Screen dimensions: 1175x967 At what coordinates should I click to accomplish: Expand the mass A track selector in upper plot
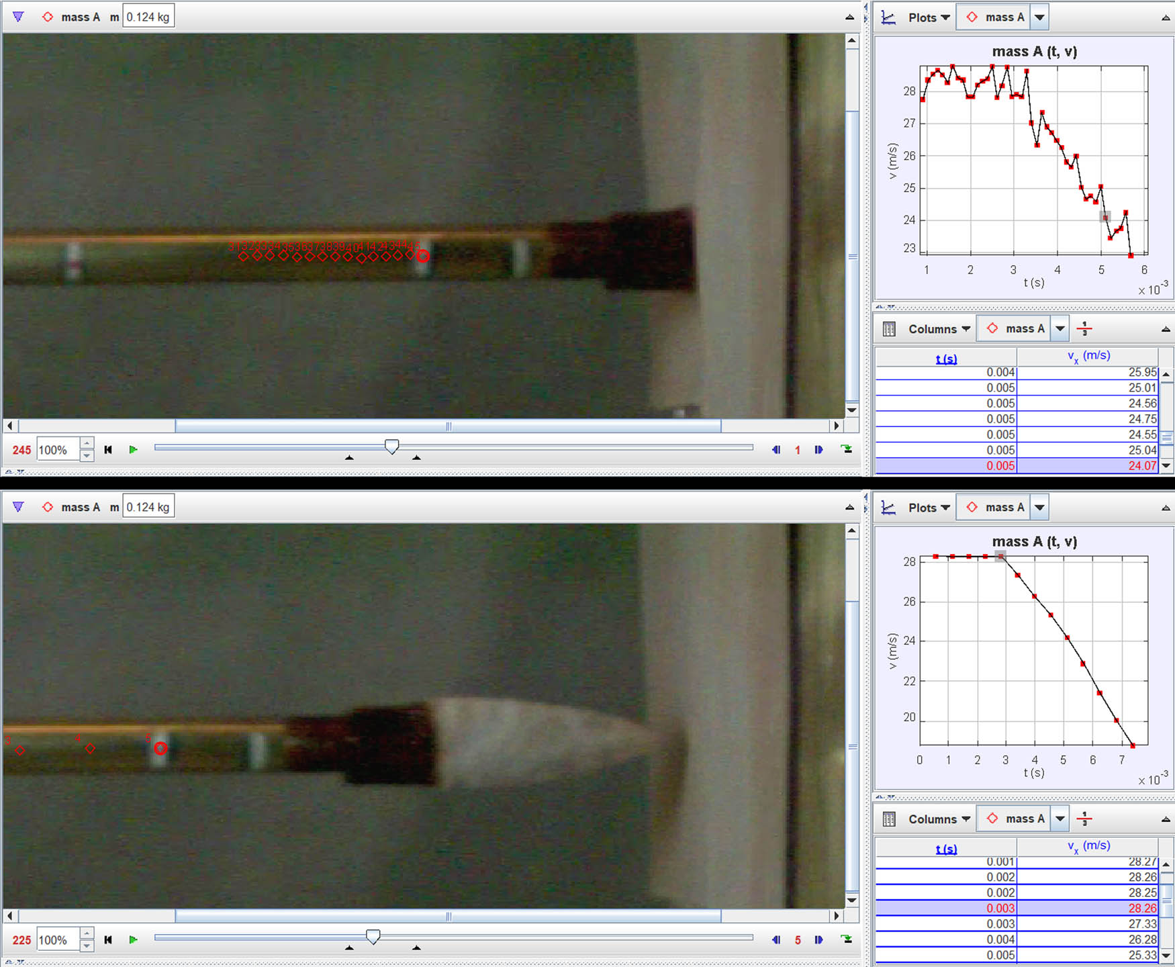coord(1039,17)
